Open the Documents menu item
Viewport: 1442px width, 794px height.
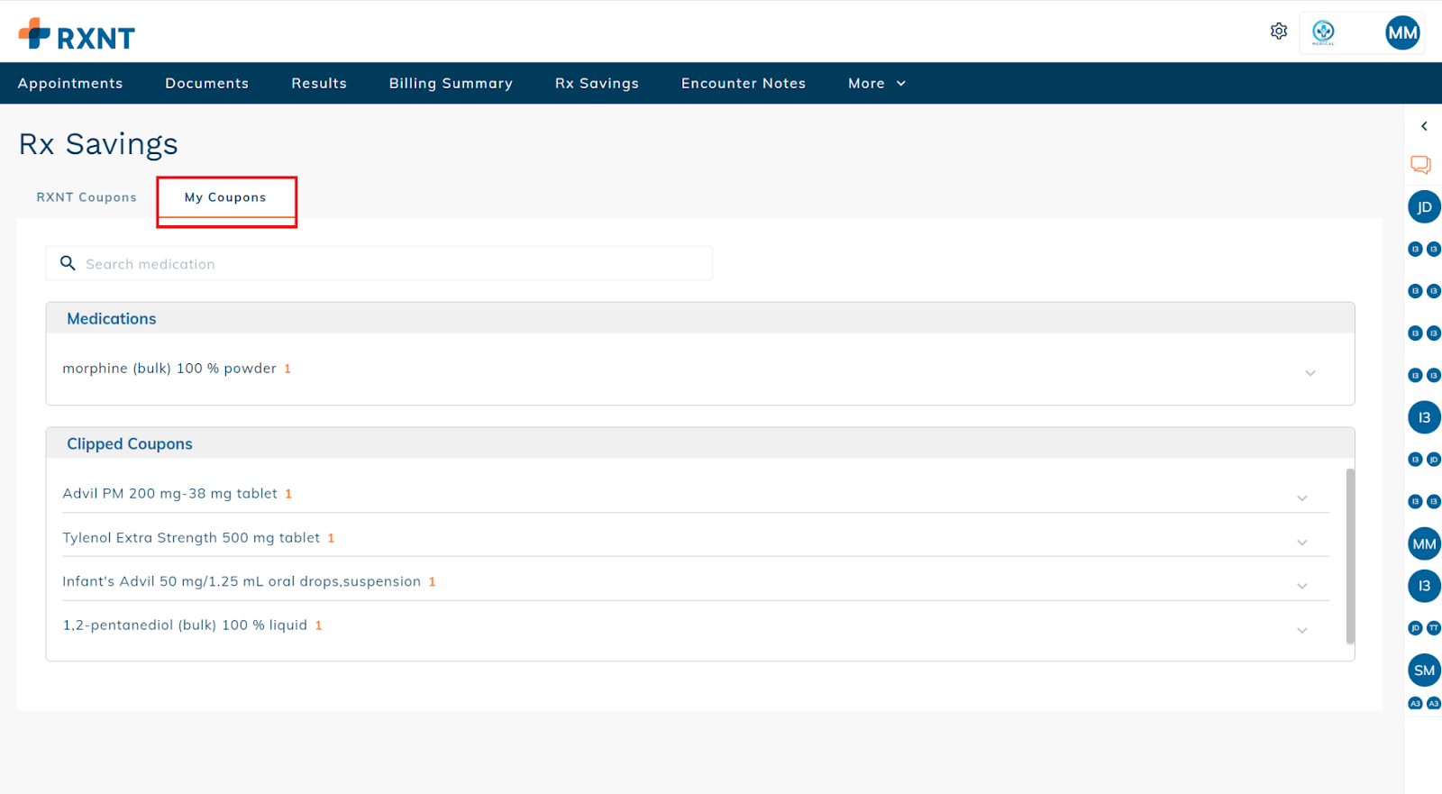click(206, 83)
